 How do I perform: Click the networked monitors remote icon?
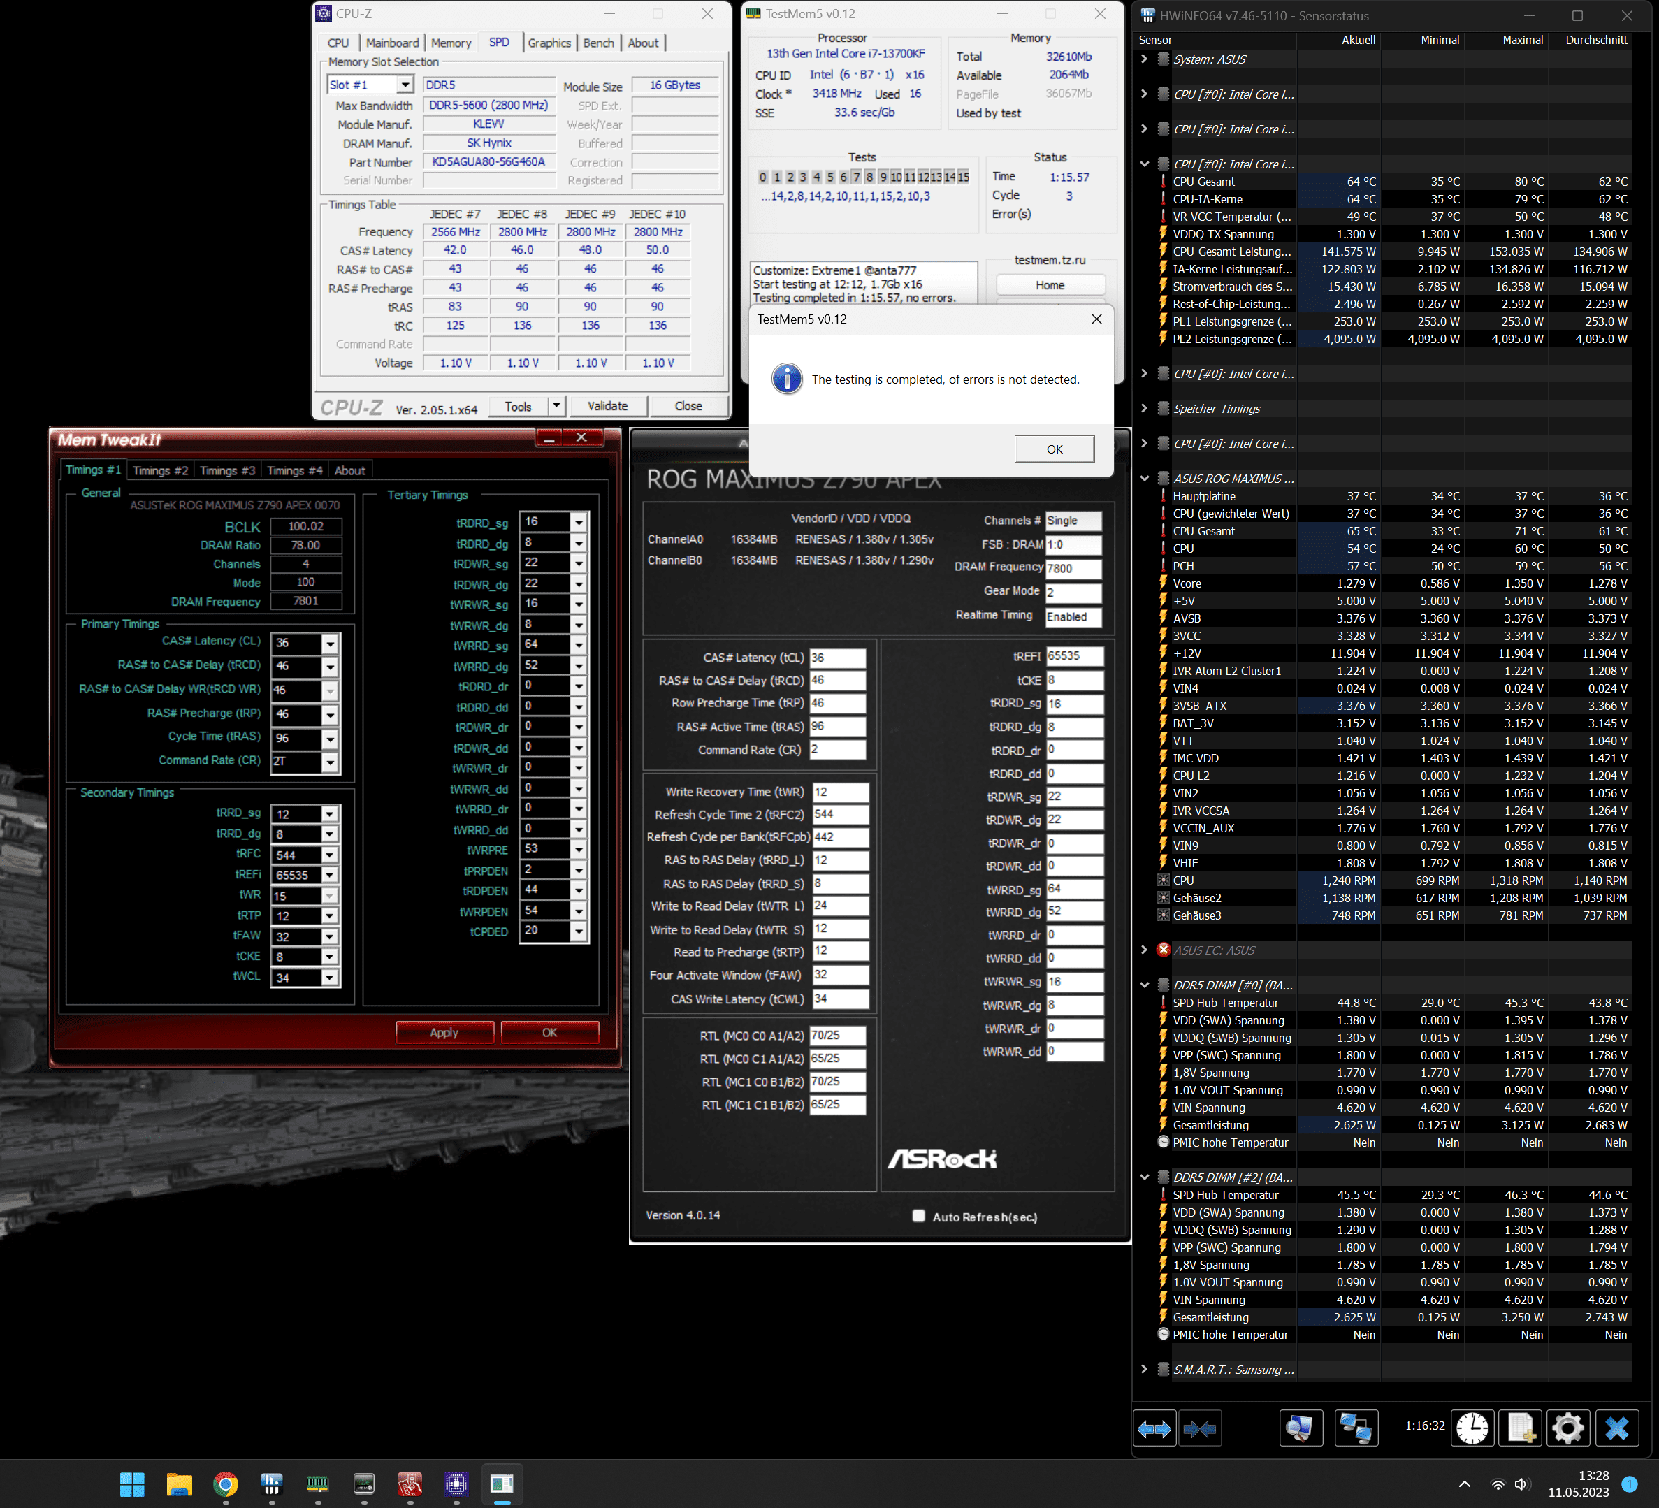pyautogui.click(x=1355, y=1429)
